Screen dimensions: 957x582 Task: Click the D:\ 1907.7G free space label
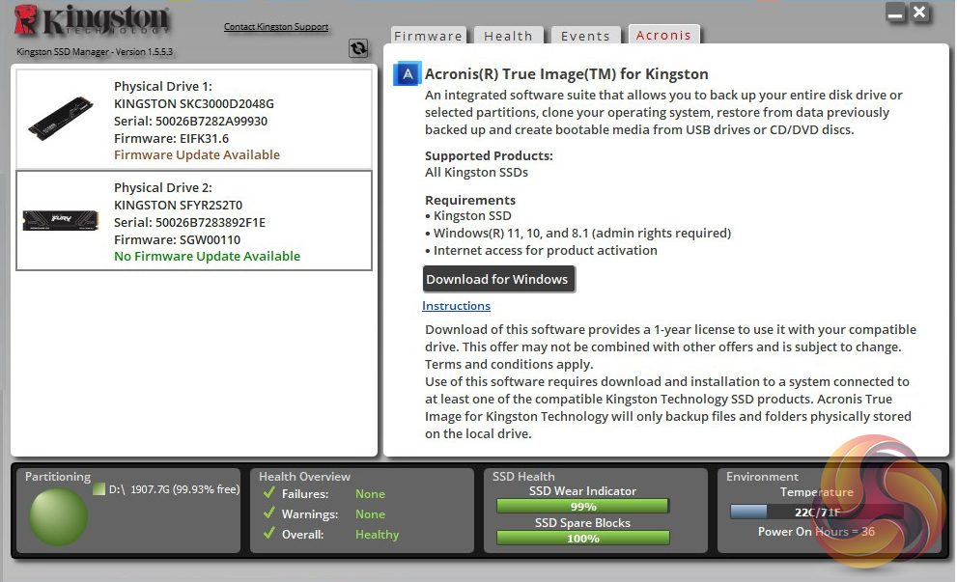174,489
